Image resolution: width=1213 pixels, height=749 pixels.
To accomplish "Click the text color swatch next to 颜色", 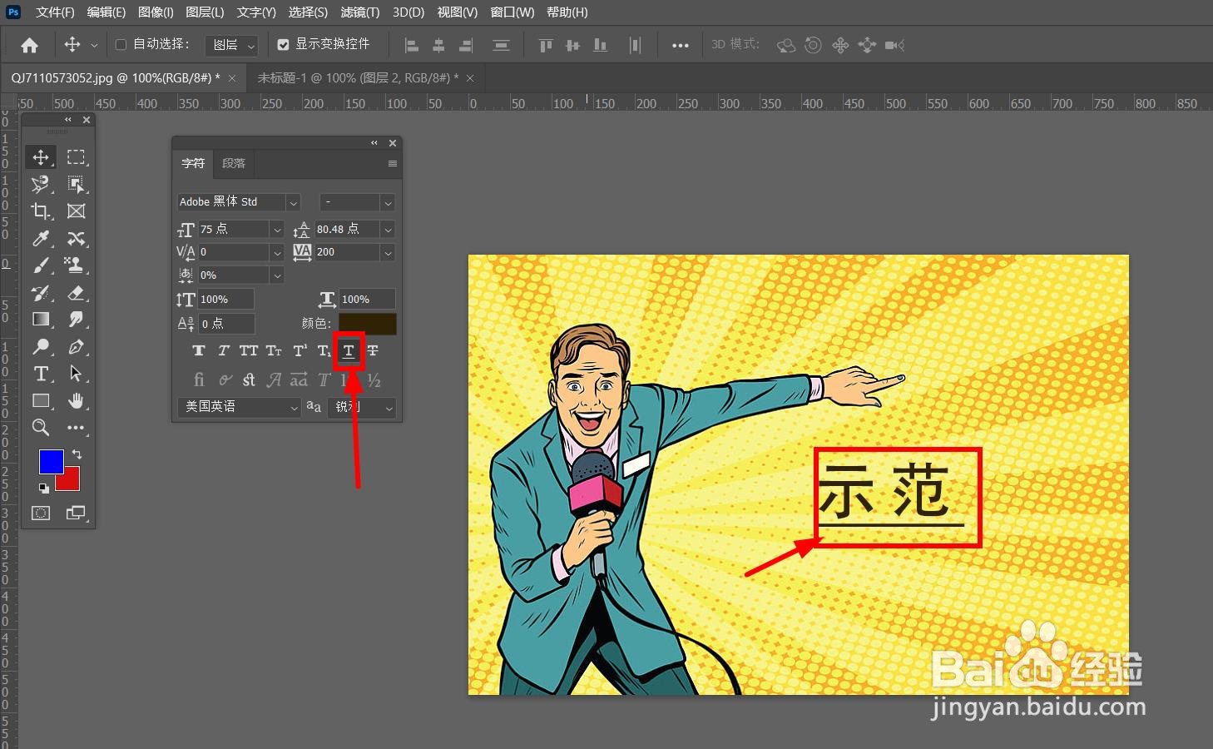I will coord(368,324).
